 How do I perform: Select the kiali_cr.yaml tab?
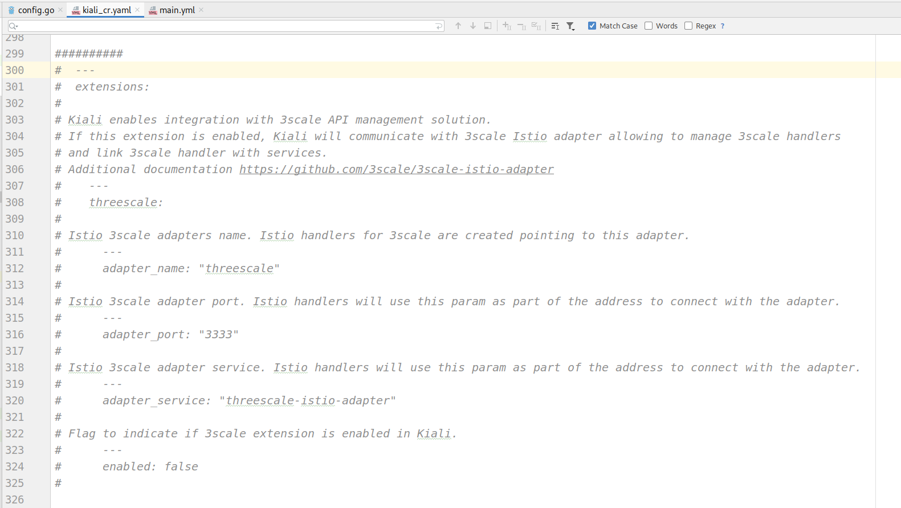pos(106,10)
